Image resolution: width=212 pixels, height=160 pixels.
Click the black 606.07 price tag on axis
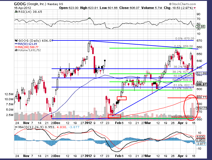(x=201, y=84)
